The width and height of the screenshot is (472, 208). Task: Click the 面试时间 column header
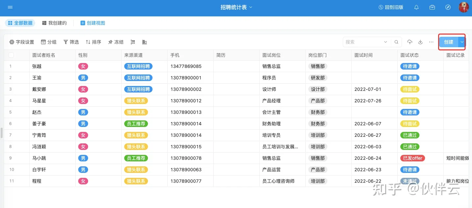tap(374, 55)
